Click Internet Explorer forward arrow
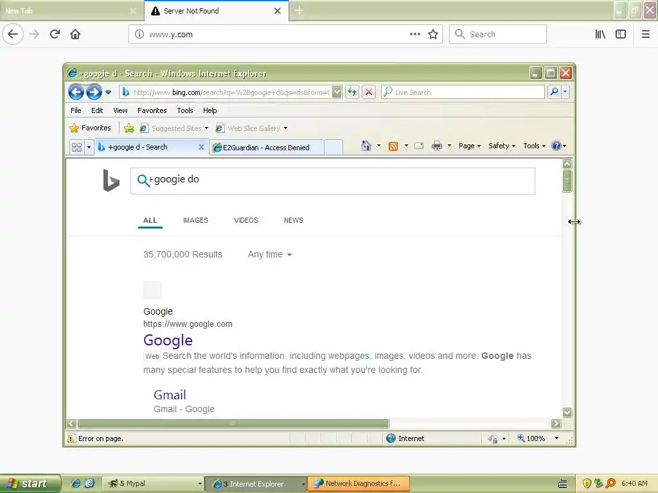This screenshot has height=493, width=658. point(94,92)
